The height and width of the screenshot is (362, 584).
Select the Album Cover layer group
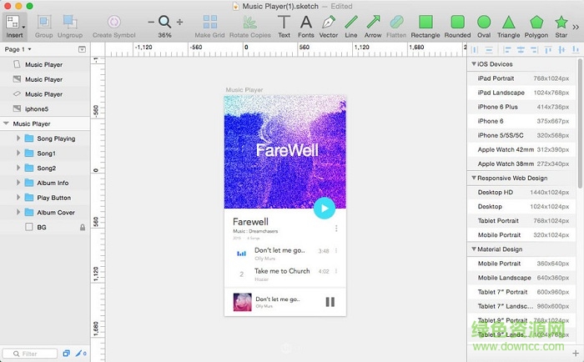click(55, 213)
